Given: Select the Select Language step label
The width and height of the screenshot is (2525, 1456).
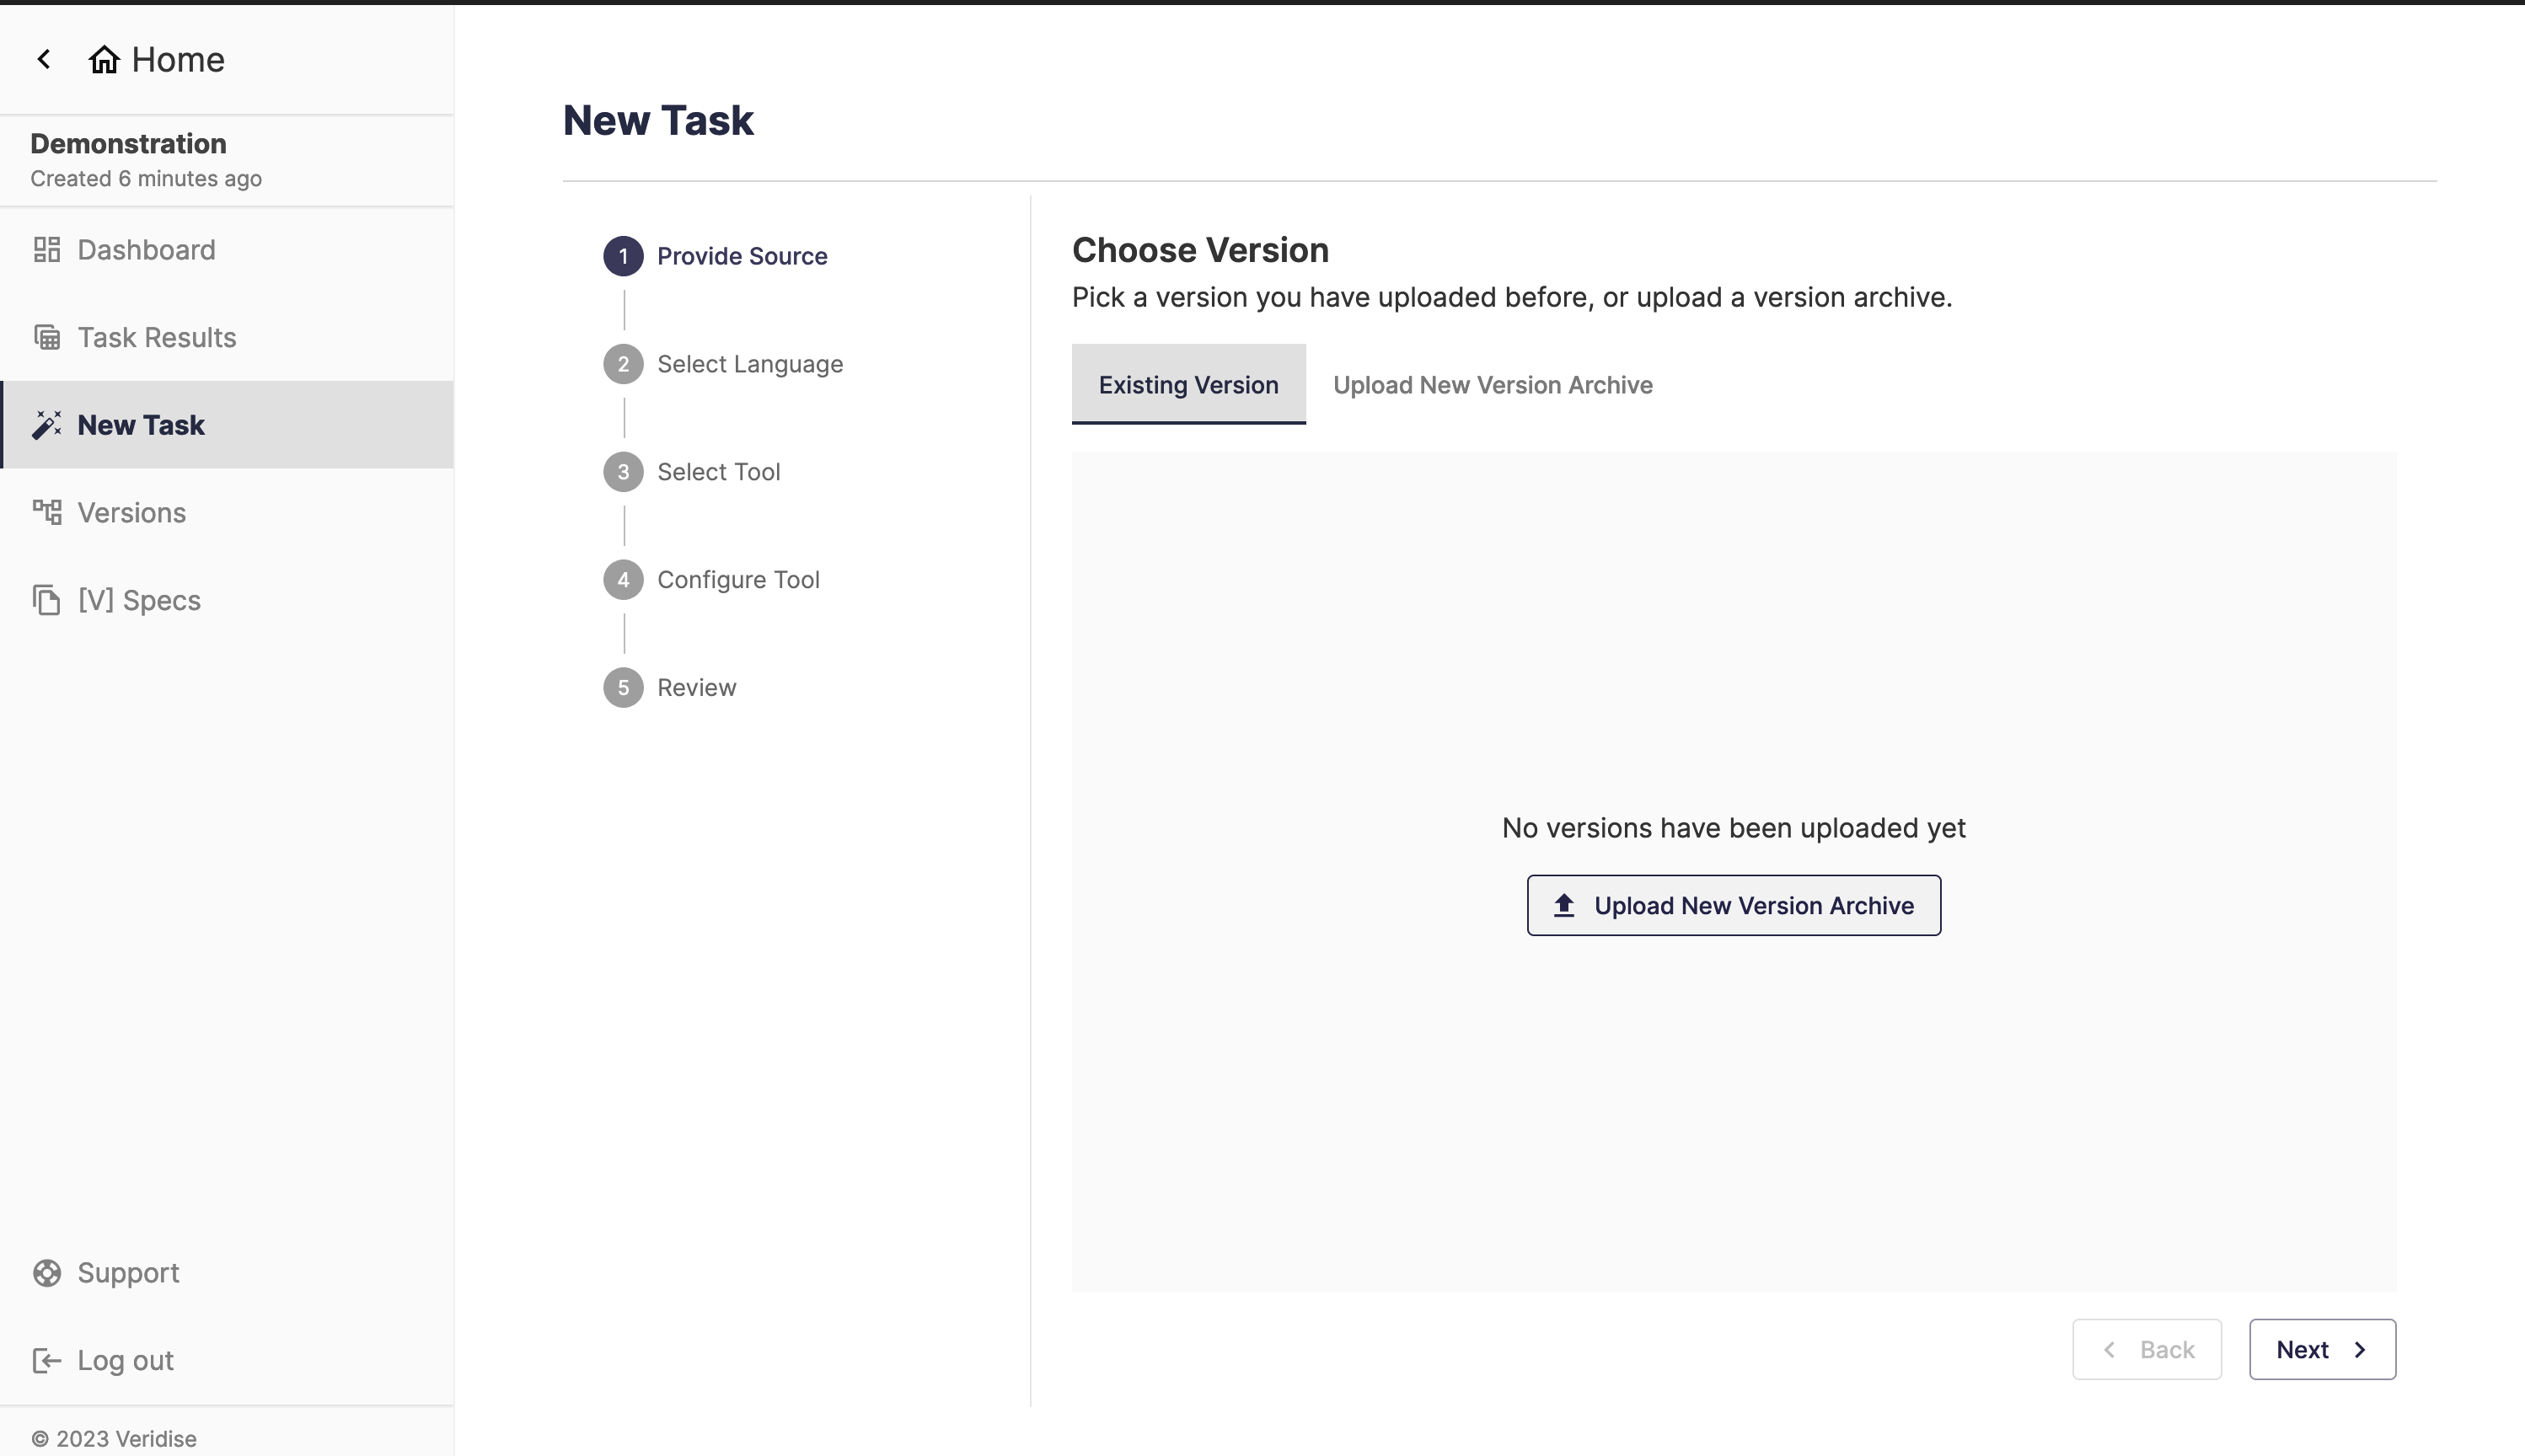Looking at the screenshot, I should point(750,364).
